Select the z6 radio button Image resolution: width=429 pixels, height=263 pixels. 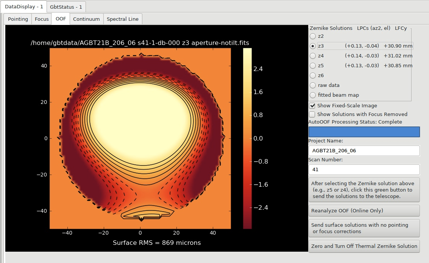tap(313, 75)
